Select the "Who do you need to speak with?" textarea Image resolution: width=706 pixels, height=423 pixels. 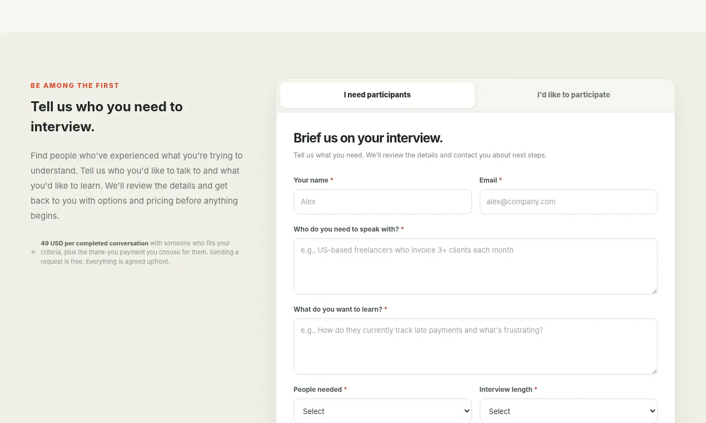coord(475,266)
